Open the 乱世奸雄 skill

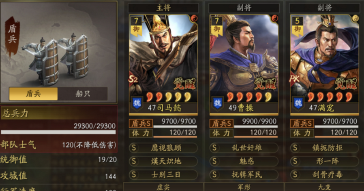(244, 148)
